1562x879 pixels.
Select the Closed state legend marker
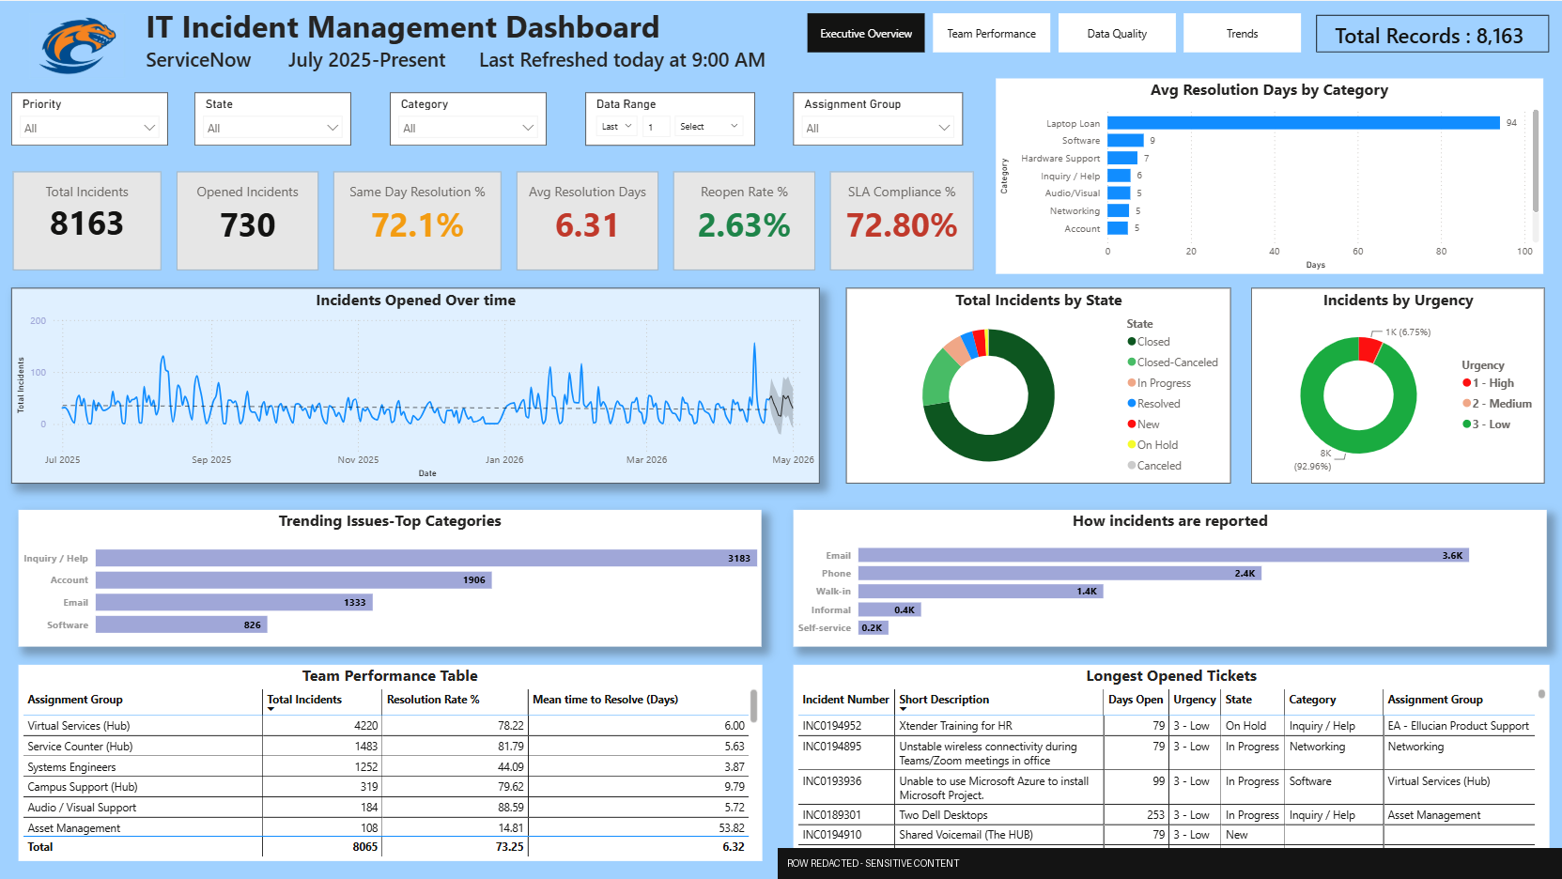pos(1132,342)
